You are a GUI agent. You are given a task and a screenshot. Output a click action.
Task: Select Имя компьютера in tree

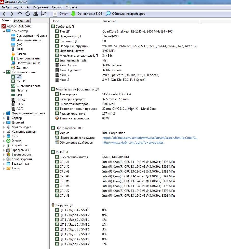[26, 40]
